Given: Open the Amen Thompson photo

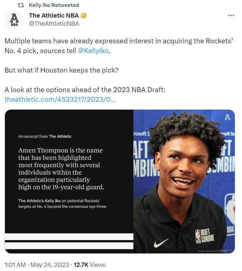Looking at the screenshot, I should tap(184, 182).
